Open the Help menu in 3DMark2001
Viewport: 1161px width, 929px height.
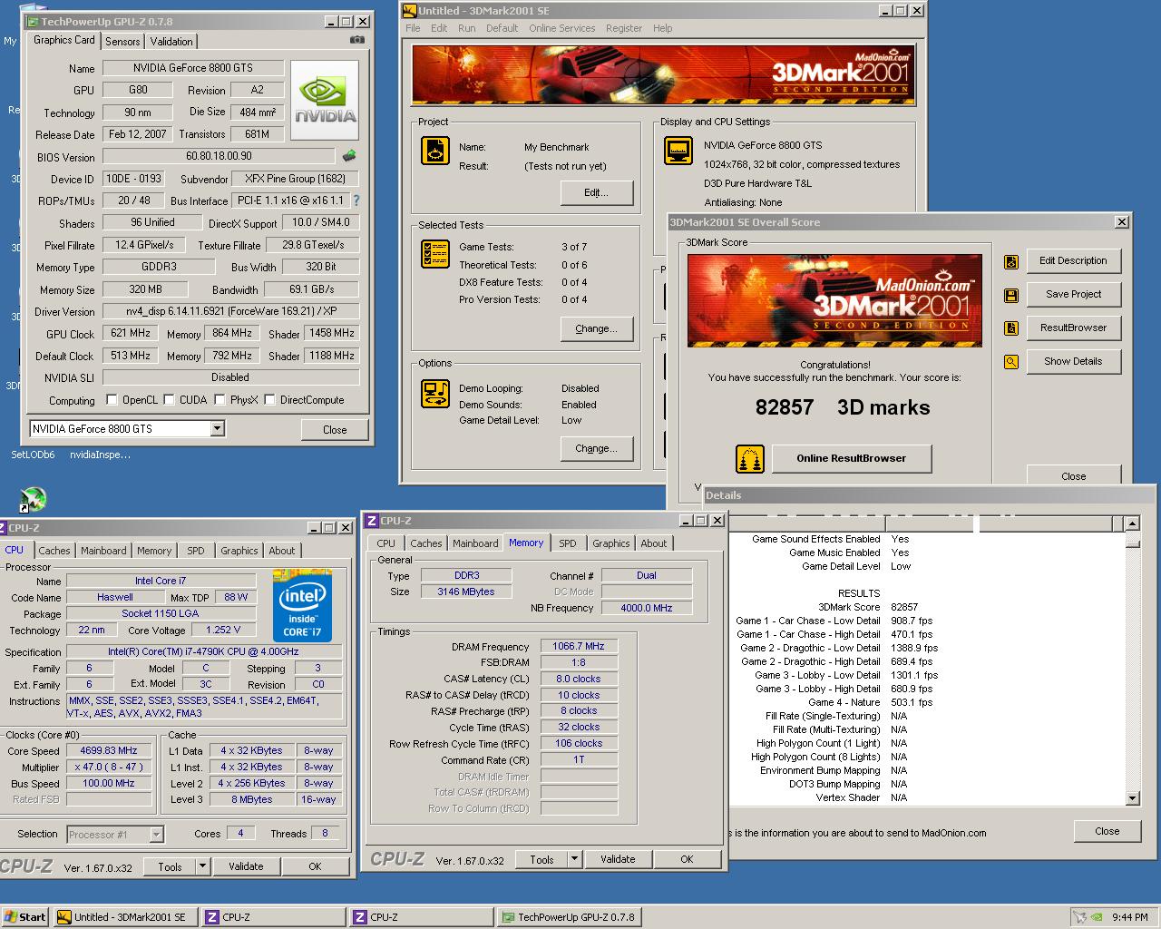663,28
